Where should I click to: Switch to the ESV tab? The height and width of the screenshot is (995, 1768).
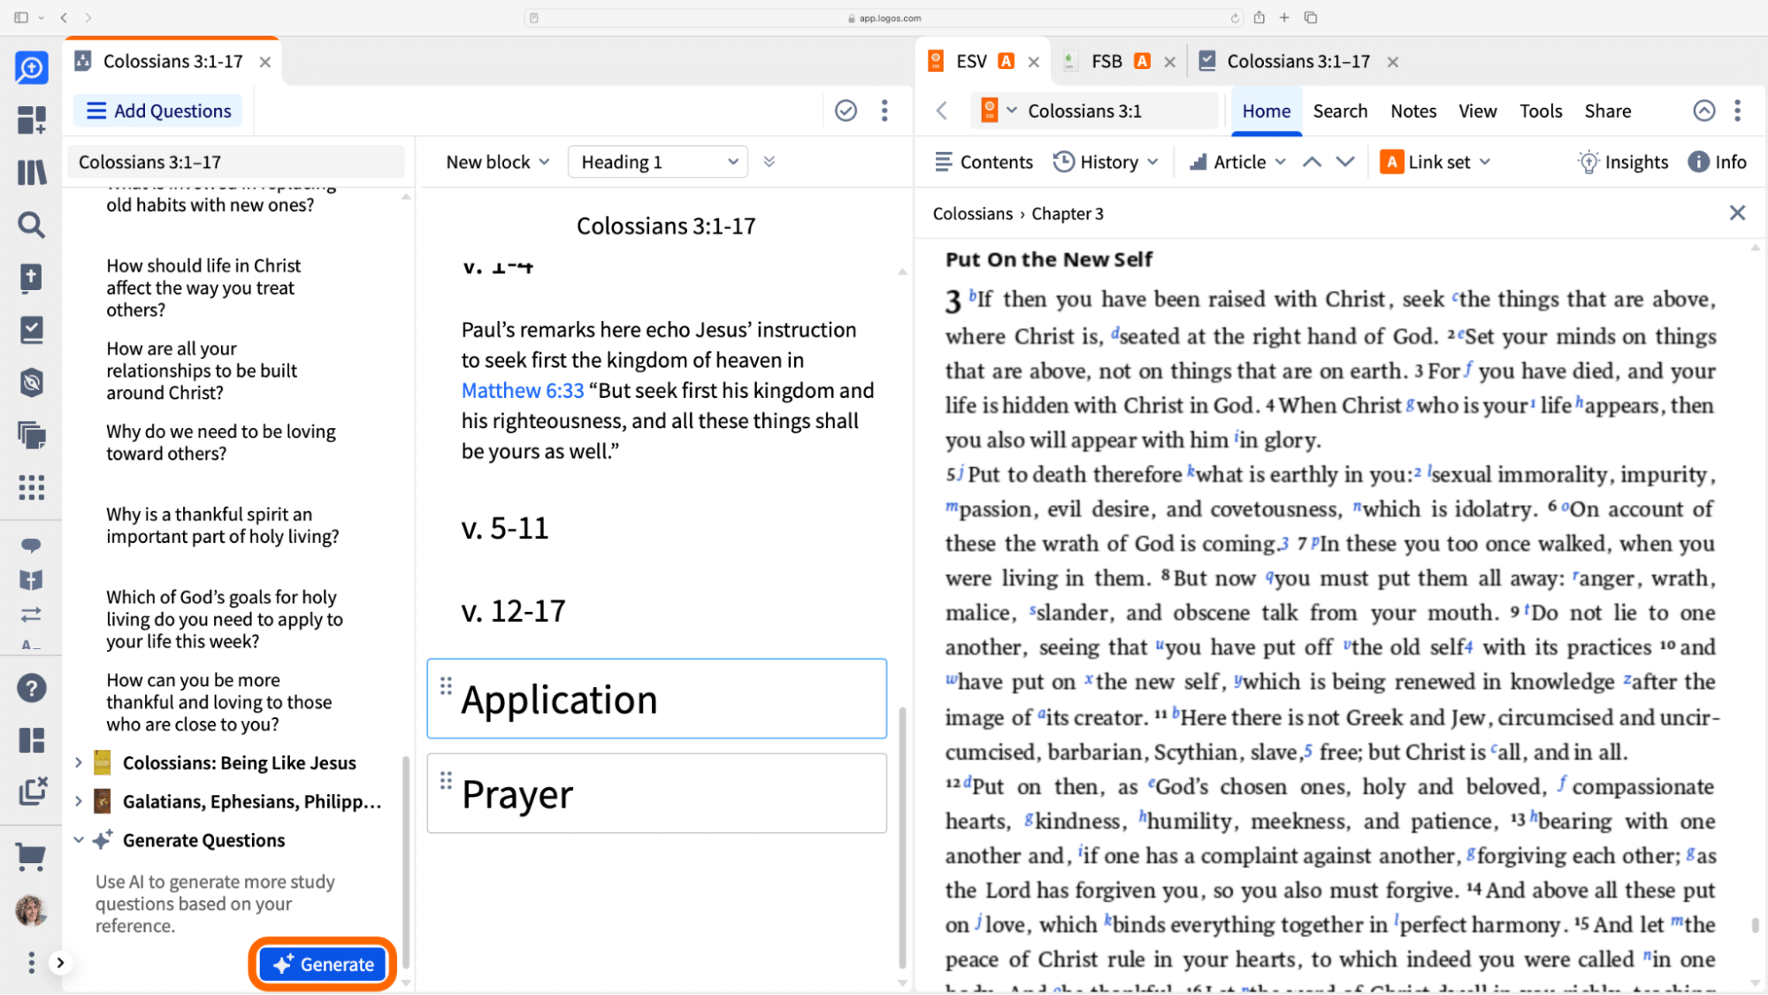coord(971,61)
